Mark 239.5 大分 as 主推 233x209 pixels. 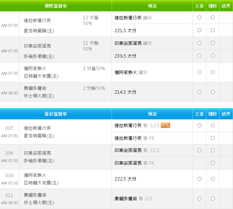coord(199,56)
